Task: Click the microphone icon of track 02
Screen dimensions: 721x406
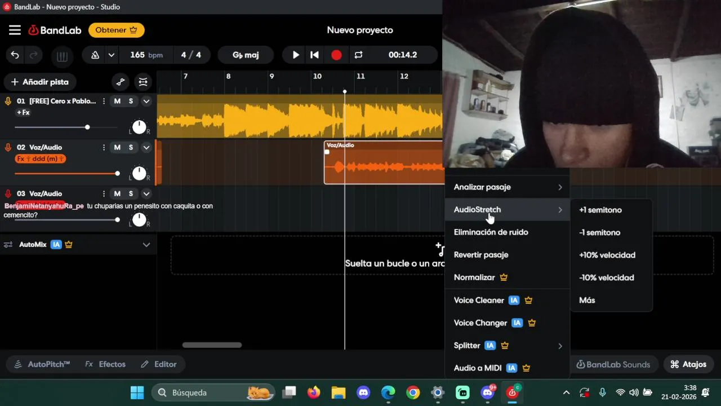Action: [x=8, y=147]
